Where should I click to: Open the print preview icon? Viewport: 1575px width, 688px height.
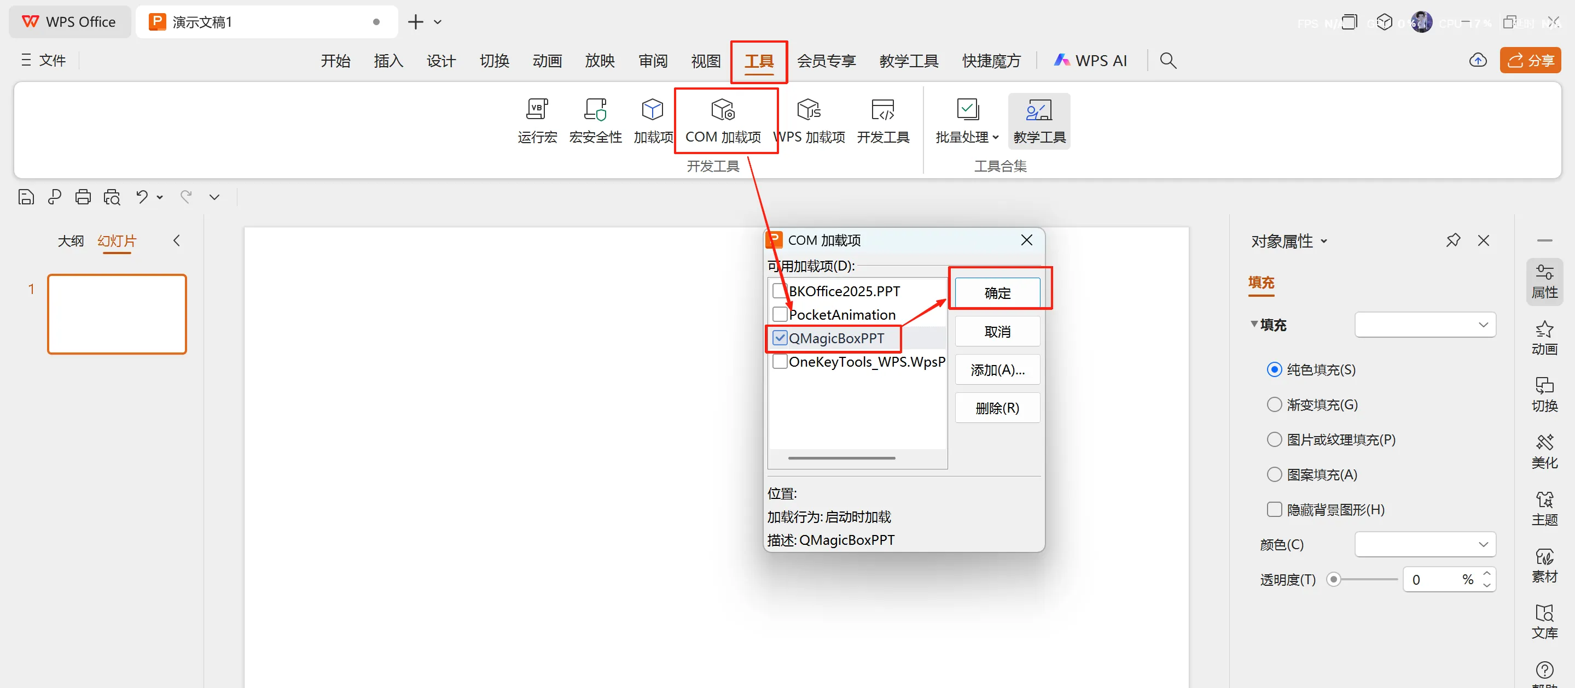coord(112,197)
